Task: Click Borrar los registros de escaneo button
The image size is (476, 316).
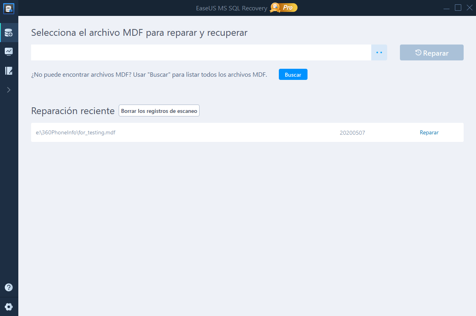Action: (x=159, y=111)
